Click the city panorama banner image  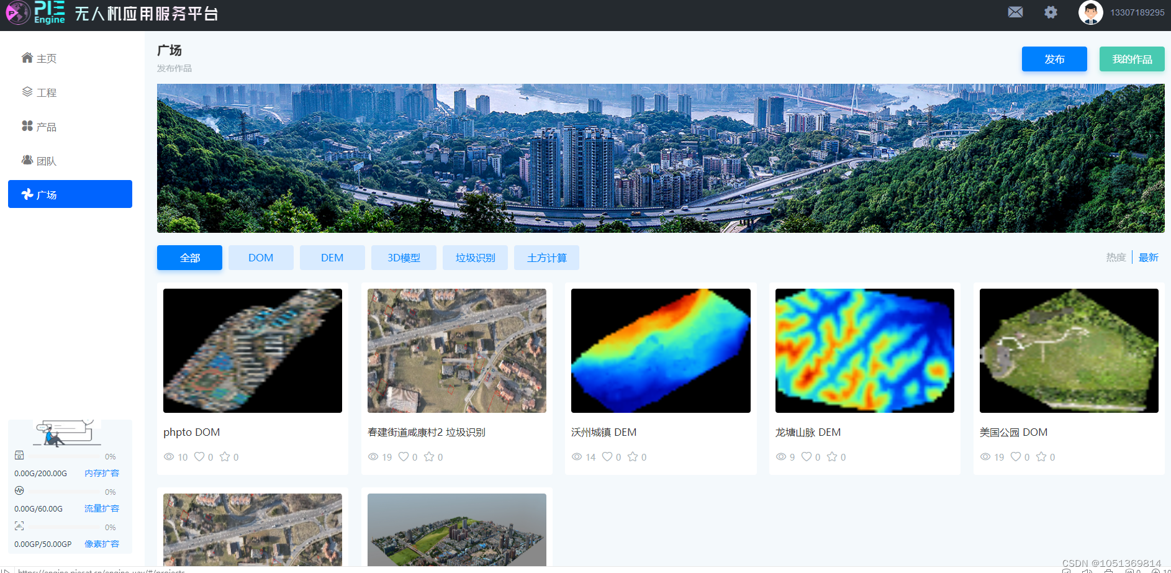pyautogui.click(x=661, y=158)
